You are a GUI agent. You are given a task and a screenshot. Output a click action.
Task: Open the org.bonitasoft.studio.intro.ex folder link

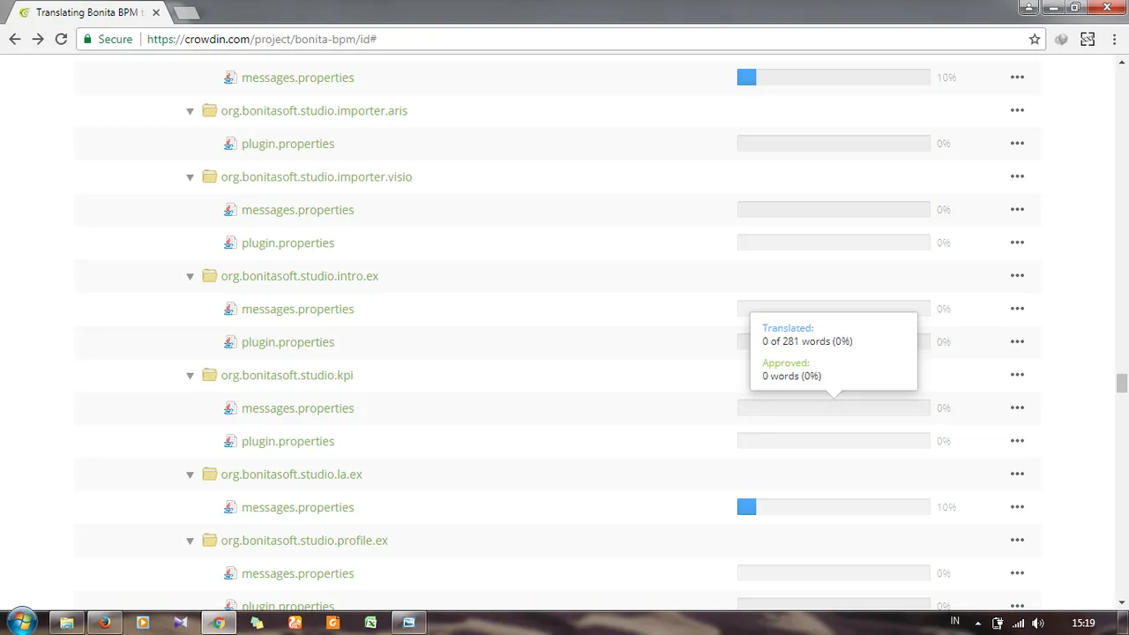tap(300, 276)
